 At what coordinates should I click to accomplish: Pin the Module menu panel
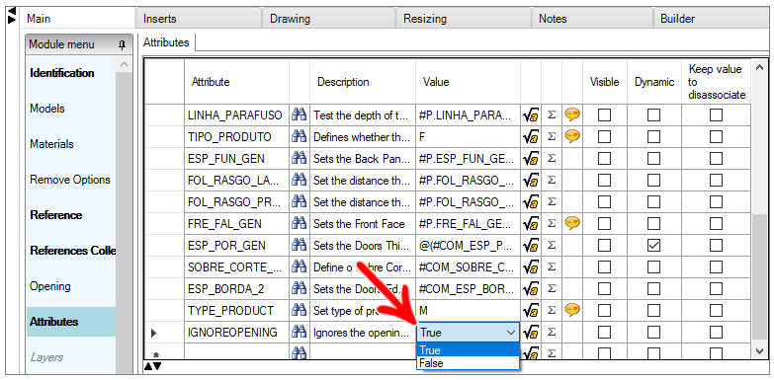click(x=122, y=44)
